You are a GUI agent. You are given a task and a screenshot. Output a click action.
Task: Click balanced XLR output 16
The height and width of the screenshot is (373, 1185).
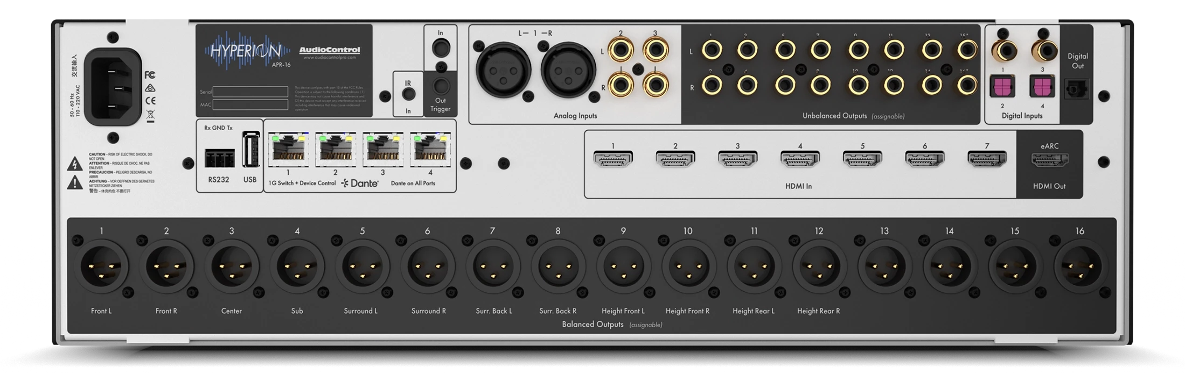[x=1080, y=266]
